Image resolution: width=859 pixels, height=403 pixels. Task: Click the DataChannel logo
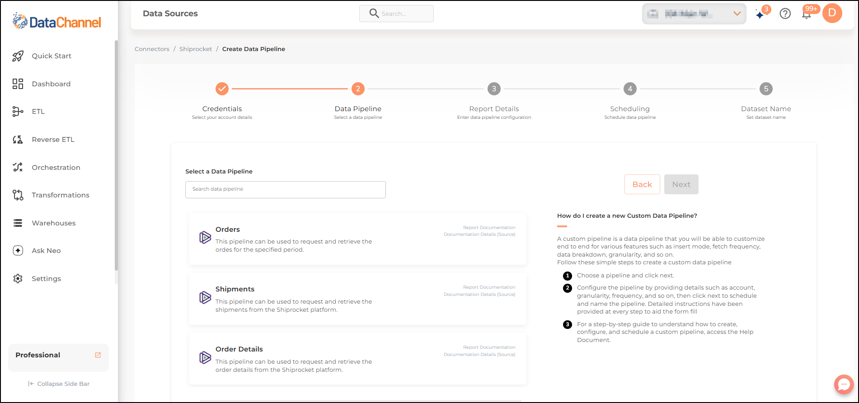(x=57, y=21)
